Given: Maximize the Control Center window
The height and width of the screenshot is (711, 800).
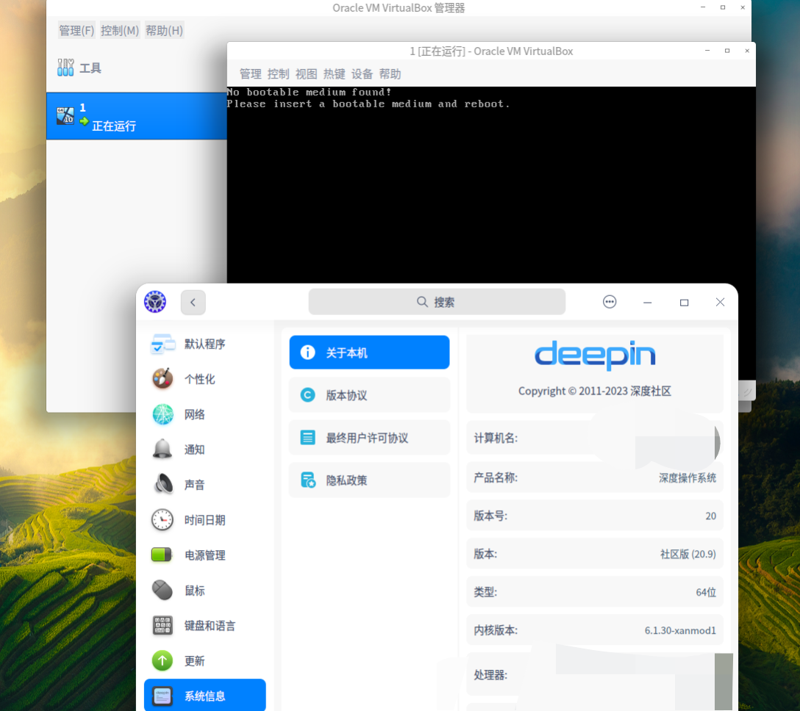Looking at the screenshot, I should point(684,302).
